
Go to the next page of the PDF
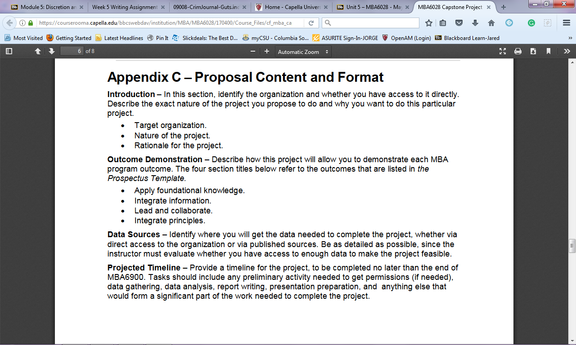coord(52,51)
